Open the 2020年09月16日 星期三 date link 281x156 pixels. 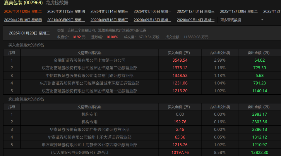[109, 20]
